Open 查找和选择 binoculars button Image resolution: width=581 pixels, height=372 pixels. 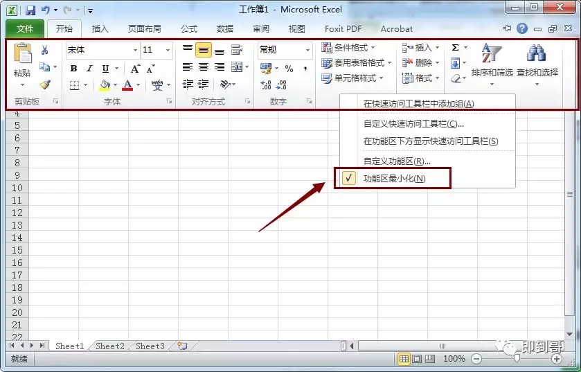point(537,64)
